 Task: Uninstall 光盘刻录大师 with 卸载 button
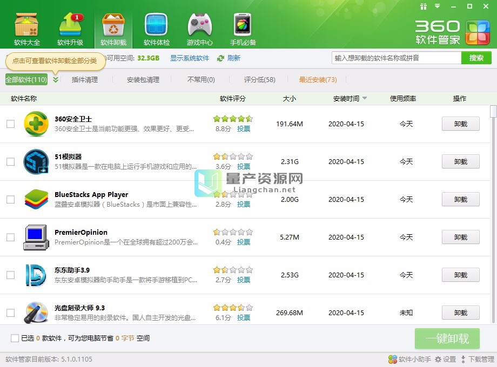click(x=461, y=312)
